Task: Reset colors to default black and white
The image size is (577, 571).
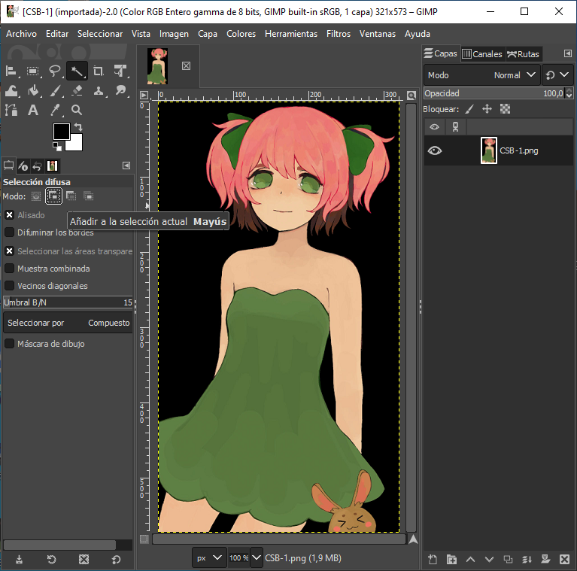Action: (57, 147)
